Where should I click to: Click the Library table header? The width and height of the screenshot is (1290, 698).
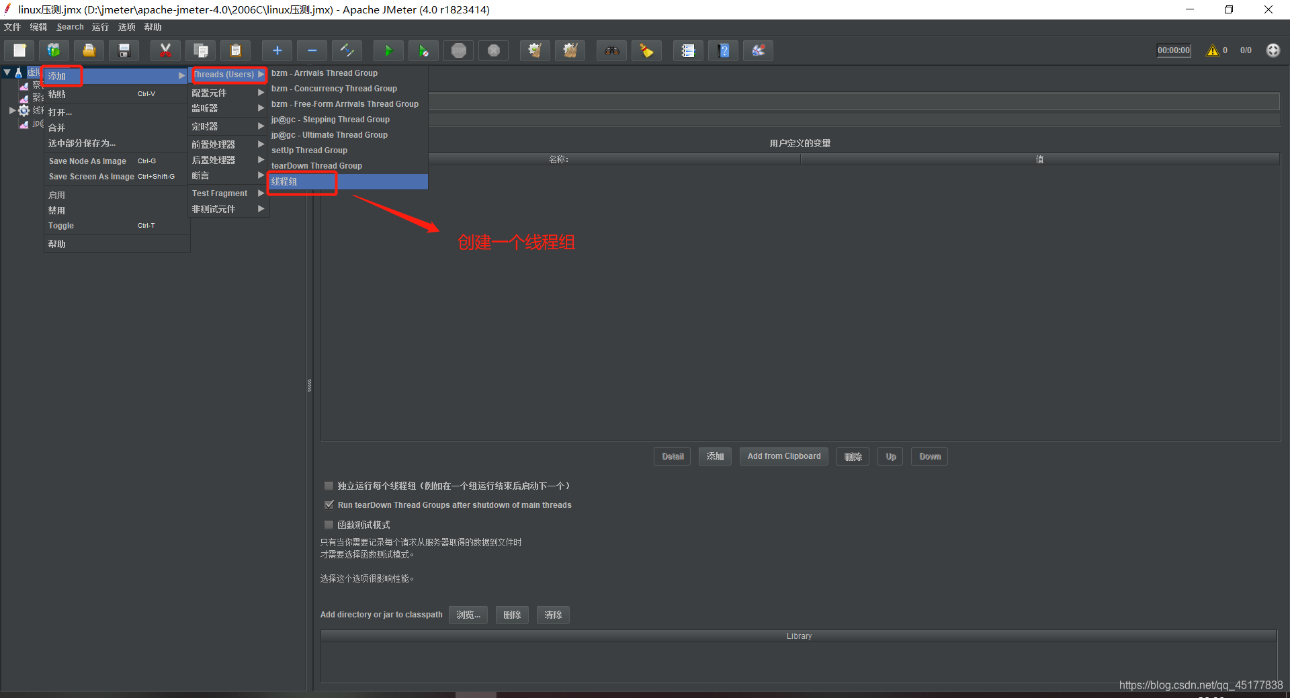tap(799, 636)
